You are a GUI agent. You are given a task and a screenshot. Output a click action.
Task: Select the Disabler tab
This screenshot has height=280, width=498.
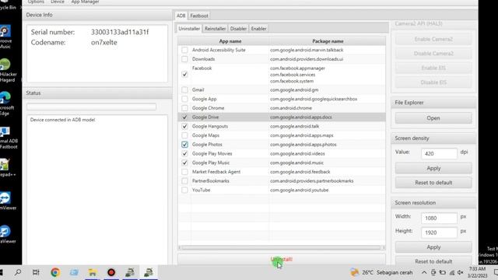[238, 29]
